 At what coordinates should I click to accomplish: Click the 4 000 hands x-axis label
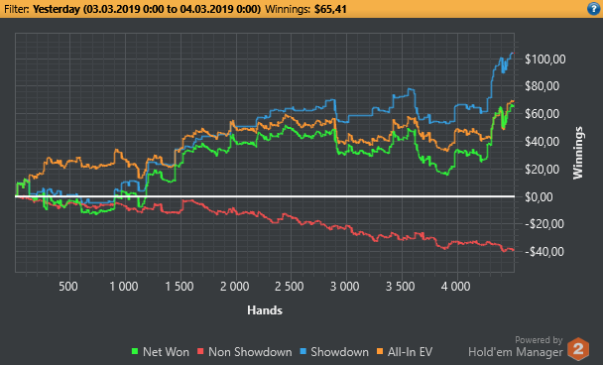click(455, 287)
